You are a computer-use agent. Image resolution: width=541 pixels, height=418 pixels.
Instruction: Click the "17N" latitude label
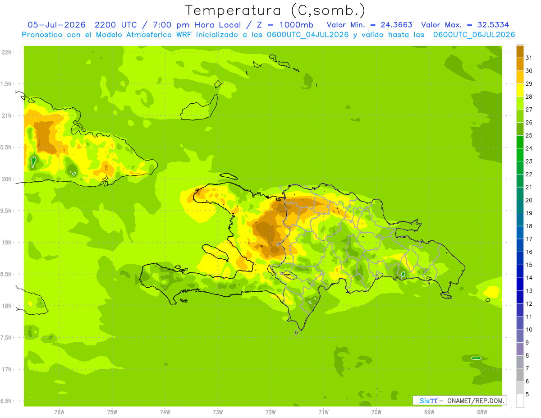pos(6,369)
